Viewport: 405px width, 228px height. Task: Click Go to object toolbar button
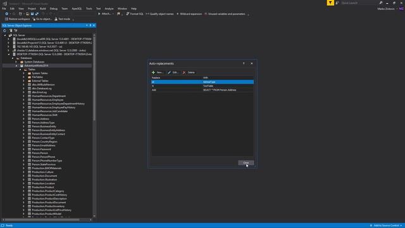click(42, 19)
